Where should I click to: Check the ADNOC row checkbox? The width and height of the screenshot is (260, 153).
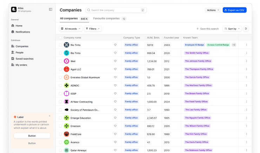click(60, 85)
